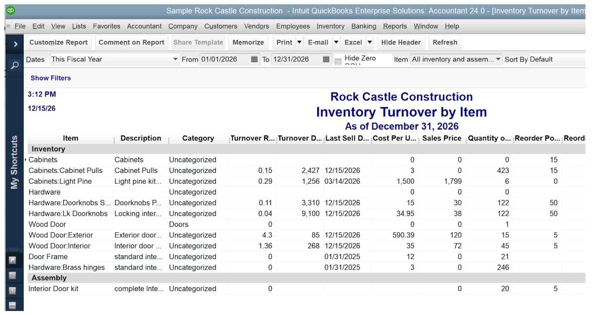
Task: Open the Reports menu
Action: 395,26
